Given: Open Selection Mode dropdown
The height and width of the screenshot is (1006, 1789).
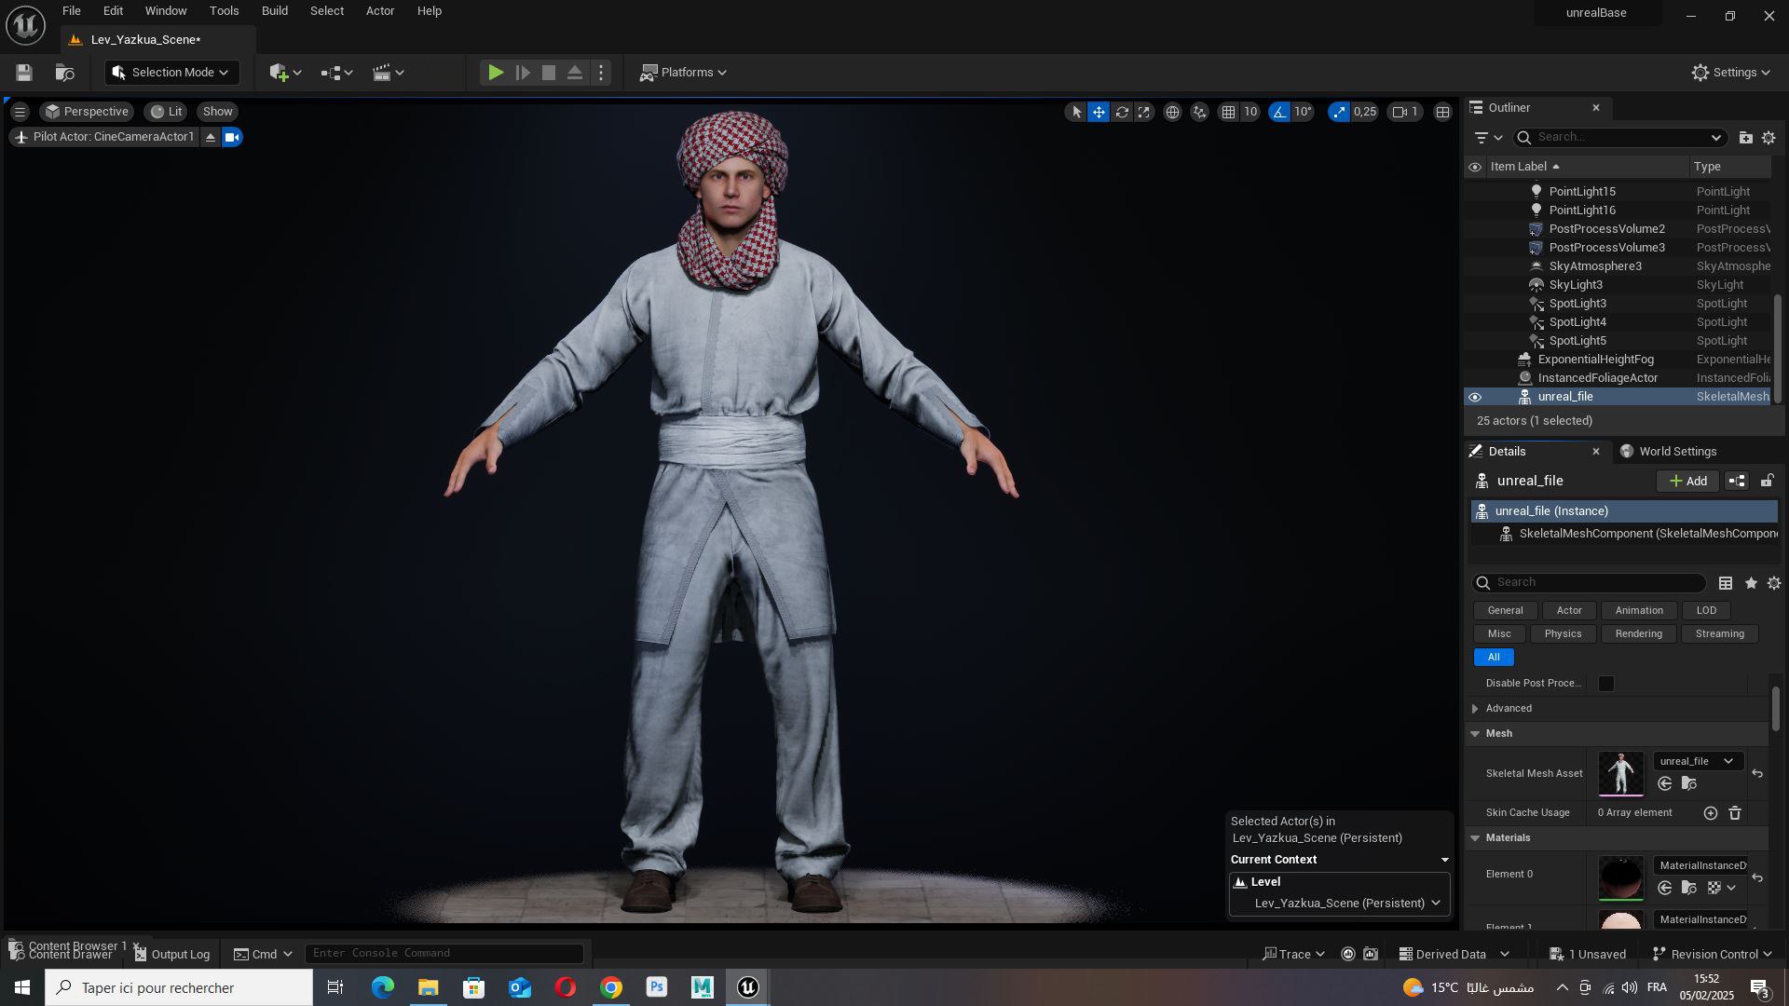Looking at the screenshot, I should point(172,73).
